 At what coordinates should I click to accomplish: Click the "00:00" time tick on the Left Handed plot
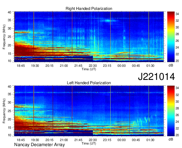122,140
